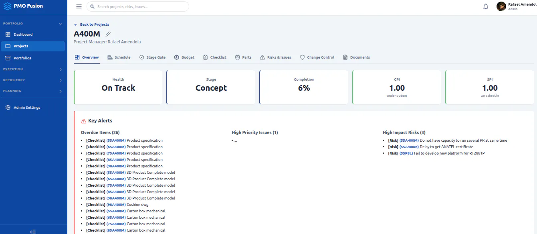Open Rafael Amendola's profile avatar
537x234 pixels.
(501, 6)
